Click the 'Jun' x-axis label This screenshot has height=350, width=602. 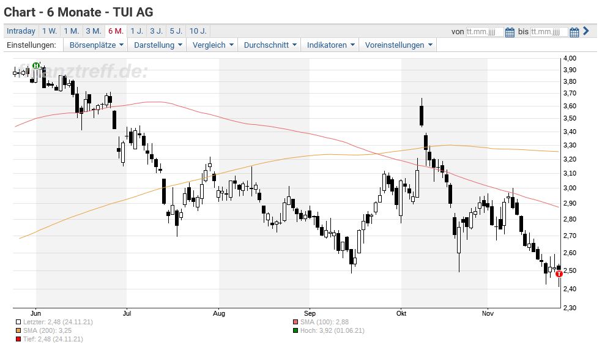pyautogui.click(x=35, y=313)
